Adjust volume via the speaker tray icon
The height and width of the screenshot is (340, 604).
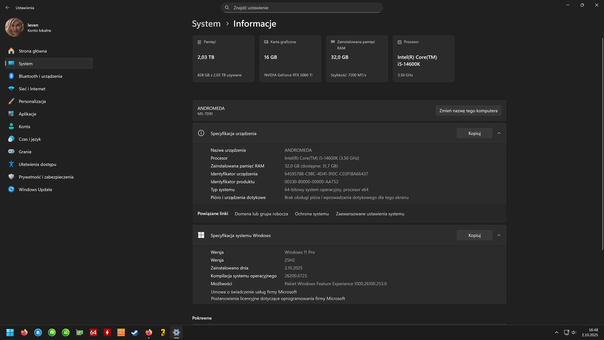coord(574,332)
